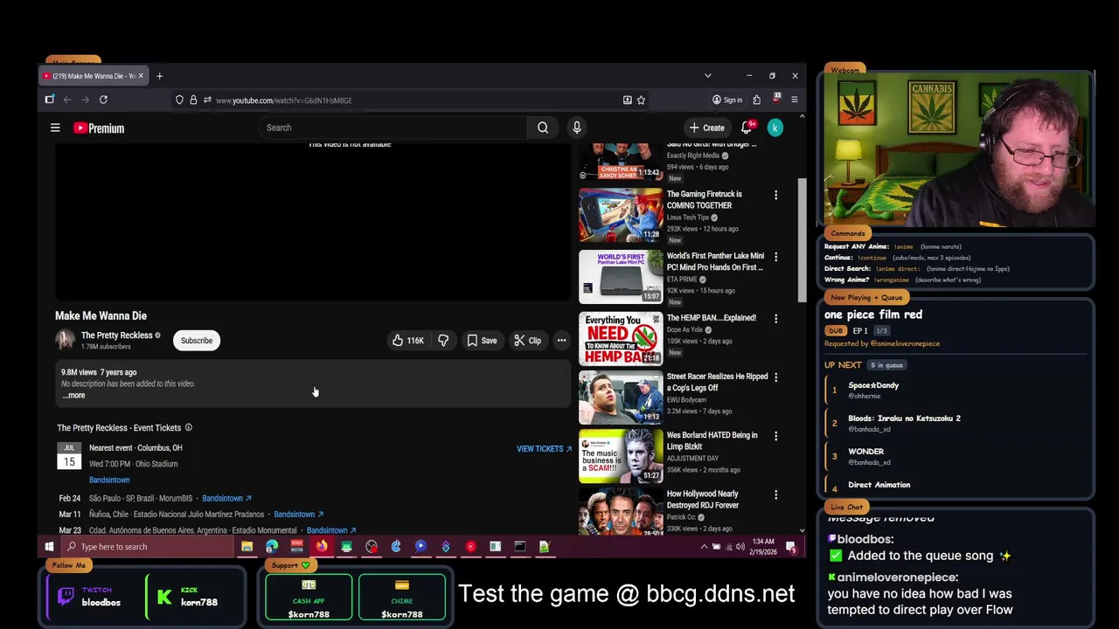
Task: Open World's First Panther Lake thumbnail
Action: point(621,276)
